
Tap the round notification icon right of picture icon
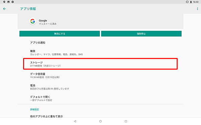(13, 2)
